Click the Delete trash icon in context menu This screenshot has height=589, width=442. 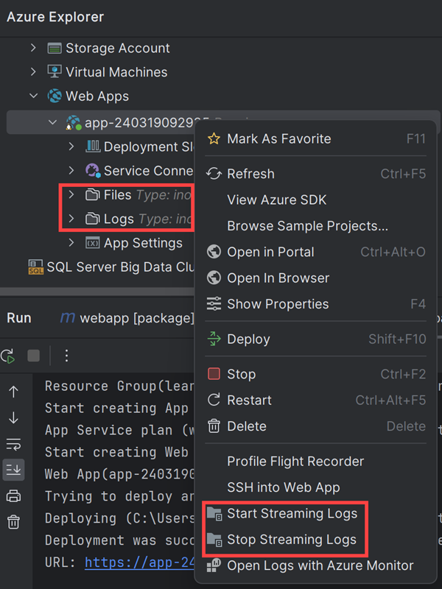214,426
